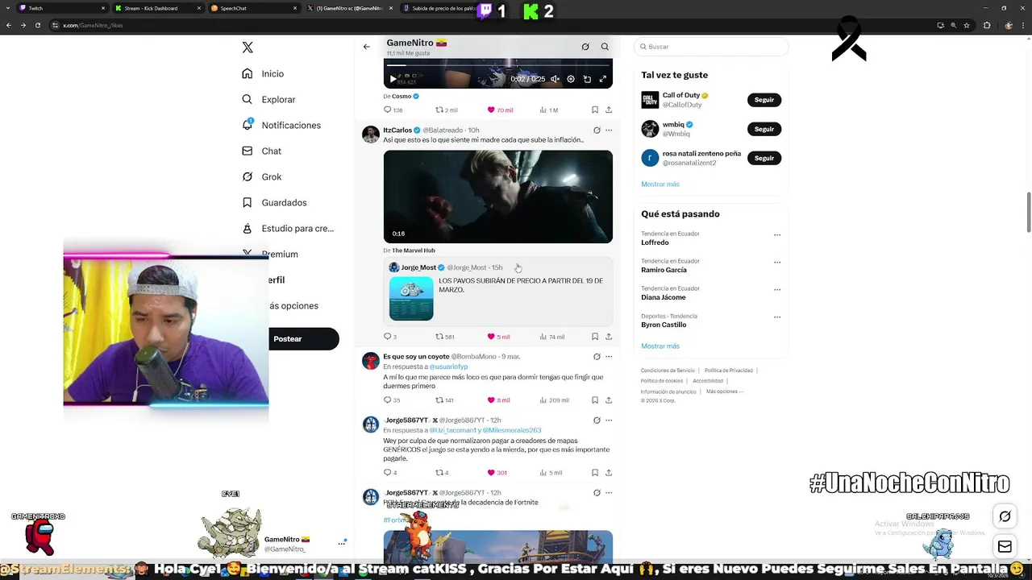Go to Inicio in the sidebar
The width and height of the screenshot is (1032, 580).
[263, 73]
